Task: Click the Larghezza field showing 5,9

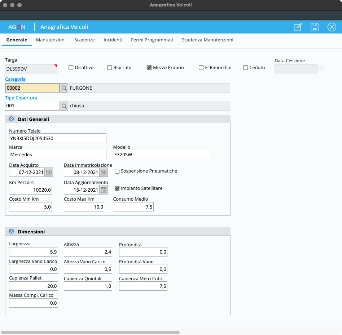Action: [x=34, y=252]
